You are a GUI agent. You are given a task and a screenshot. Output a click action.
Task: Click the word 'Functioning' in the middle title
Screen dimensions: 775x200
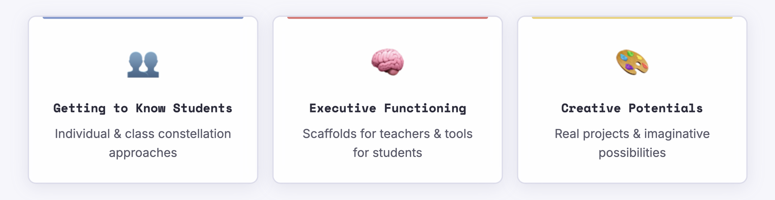(x=425, y=108)
